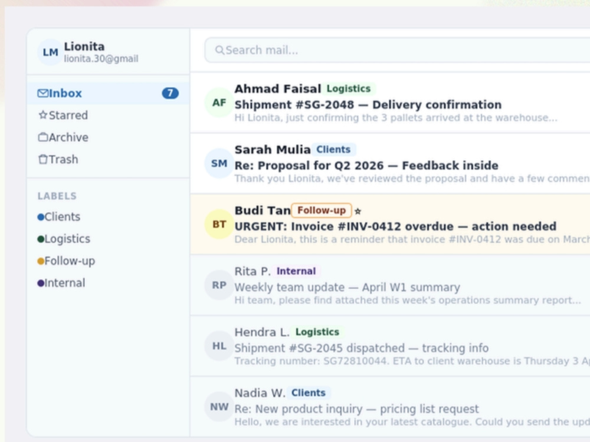Click preview text with tracking number SG72810044
The image size is (590, 442).
coord(412,361)
